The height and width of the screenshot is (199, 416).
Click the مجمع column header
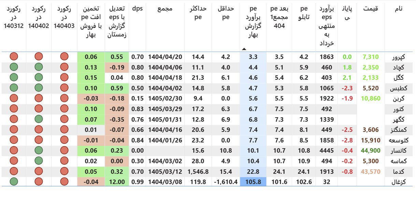tap(165, 9)
